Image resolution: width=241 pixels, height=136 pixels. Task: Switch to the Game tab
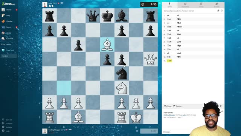tap(170, 5)
